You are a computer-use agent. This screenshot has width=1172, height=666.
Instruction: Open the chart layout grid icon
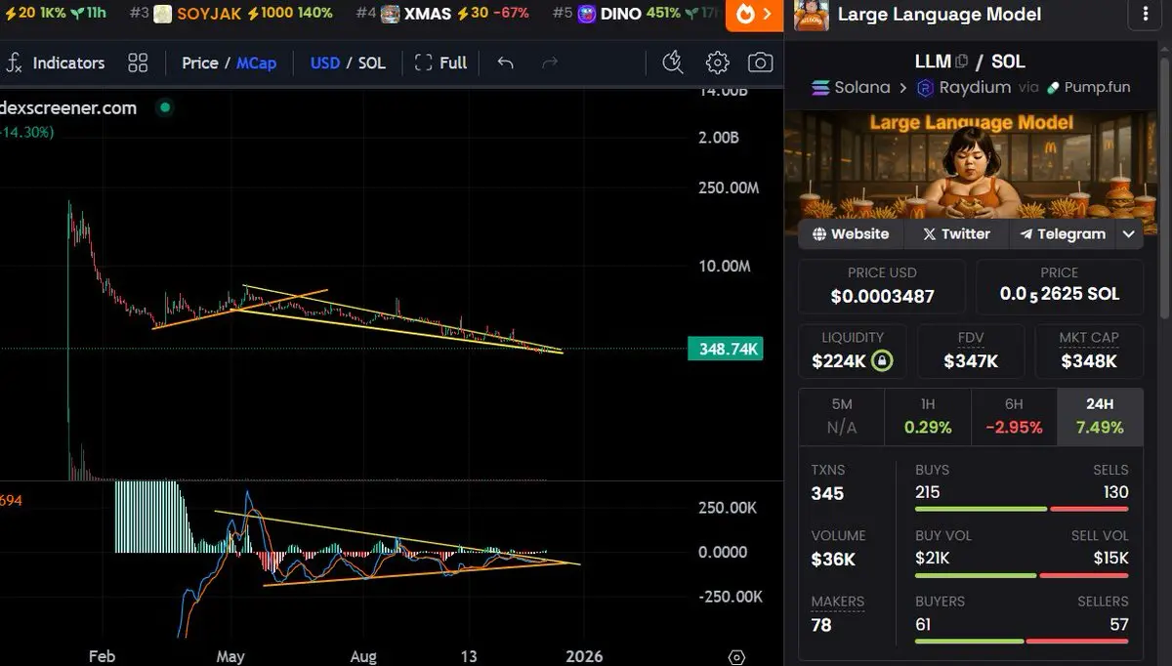pos(138,62)
